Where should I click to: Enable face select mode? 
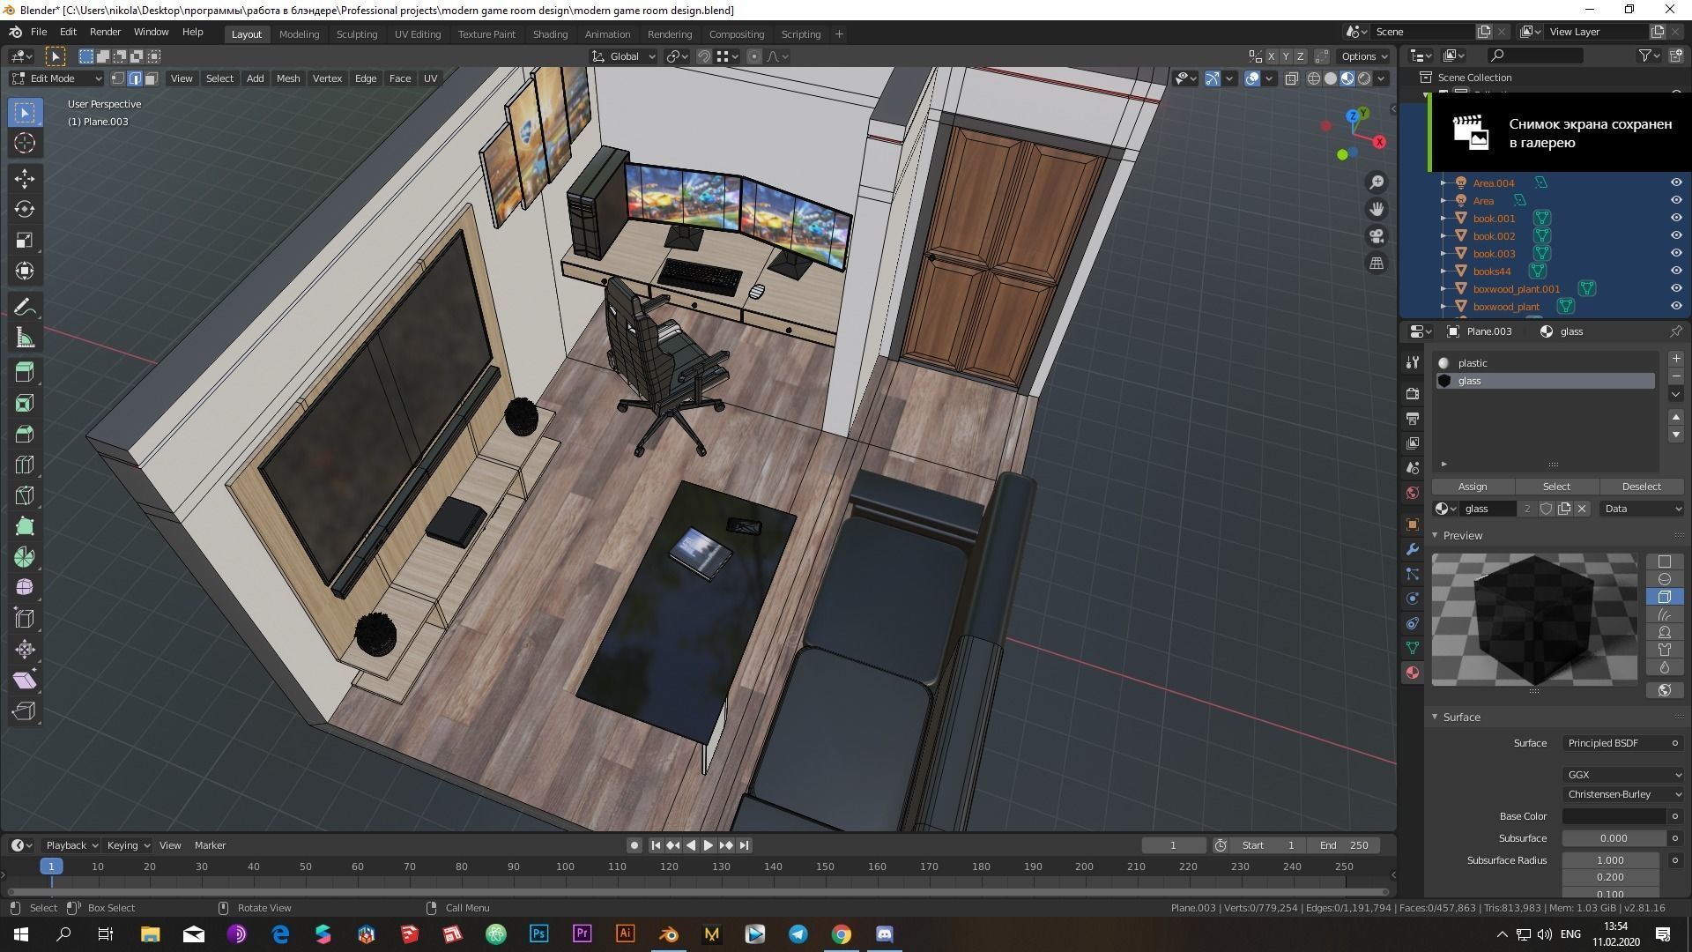click(151, 78)
